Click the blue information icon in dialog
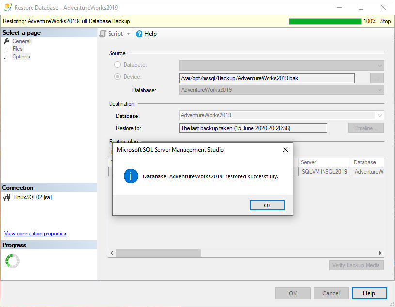Viewport: 395px width, 307px height. click(131, 176)
